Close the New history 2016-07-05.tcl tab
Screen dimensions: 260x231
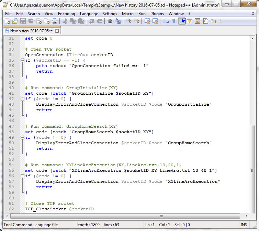click(57, 31)
